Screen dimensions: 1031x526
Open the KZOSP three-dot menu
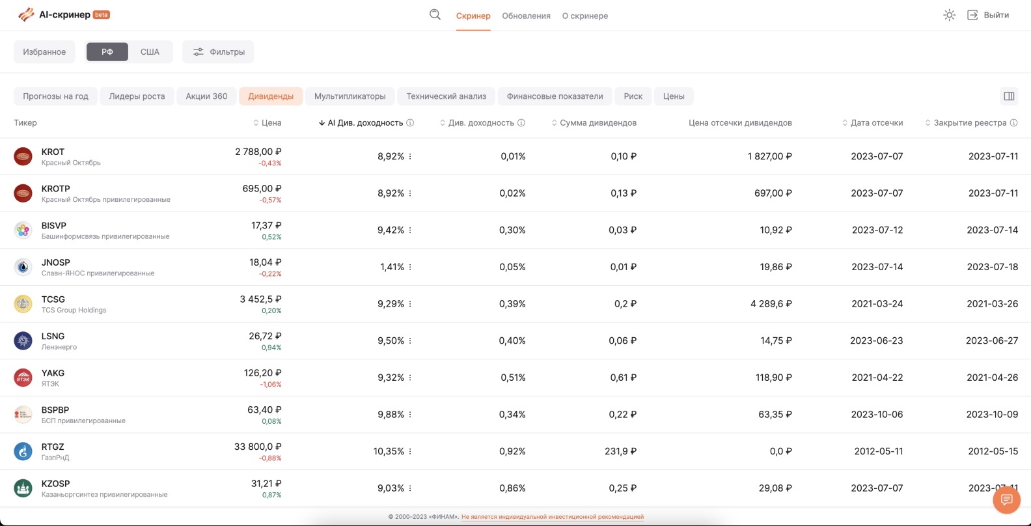[410, 489]
